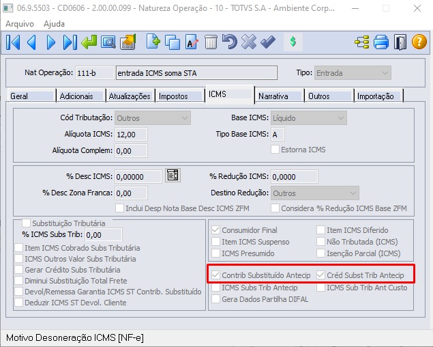Switch to the Geral tab
Image resolution: width=433 pixels, height=347 pixels.
[31, 96]
